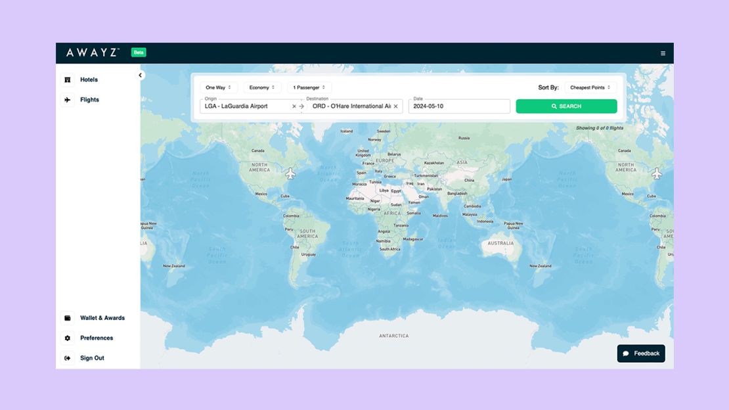Clear the Destination airport field

[x=395, y=106]
